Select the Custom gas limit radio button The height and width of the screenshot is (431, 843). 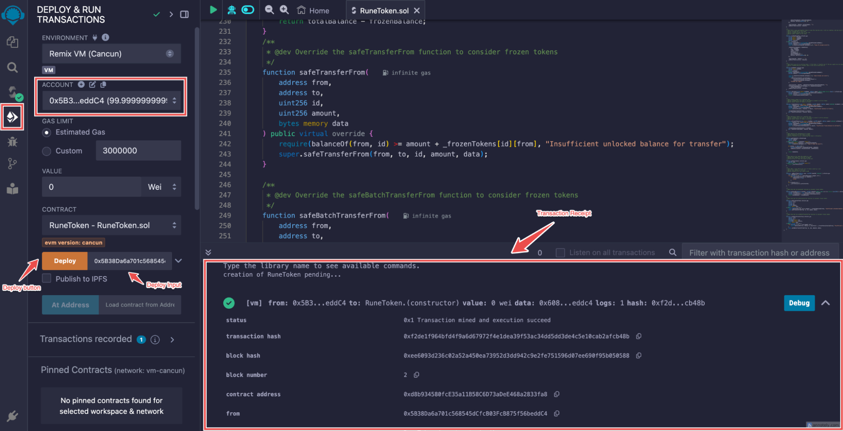47,151
